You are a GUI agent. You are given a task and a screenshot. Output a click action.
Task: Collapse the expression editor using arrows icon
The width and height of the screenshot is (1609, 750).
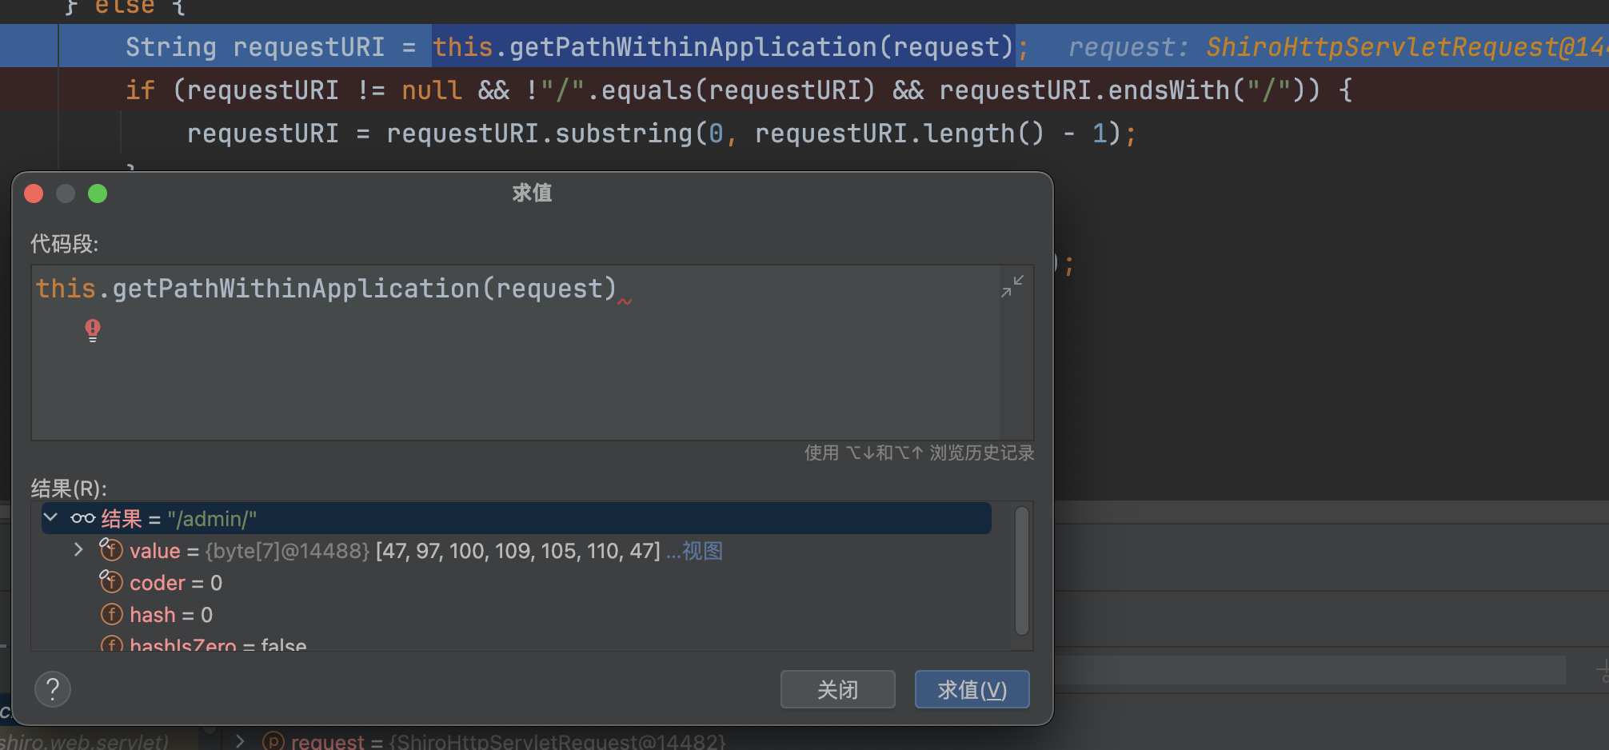1012,286
